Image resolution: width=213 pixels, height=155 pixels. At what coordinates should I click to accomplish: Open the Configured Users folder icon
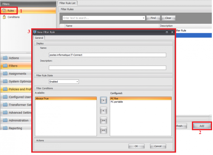[5, 97]
